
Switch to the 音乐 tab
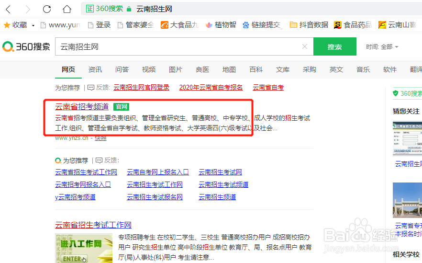(x=363, y=69)
